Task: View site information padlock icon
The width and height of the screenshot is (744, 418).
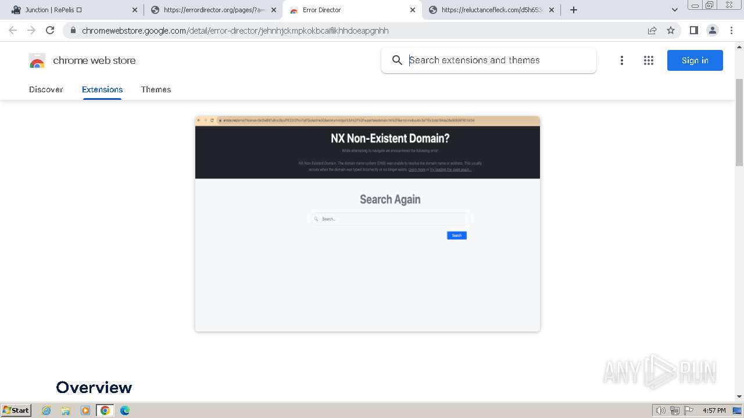Action: pos(73,30)
